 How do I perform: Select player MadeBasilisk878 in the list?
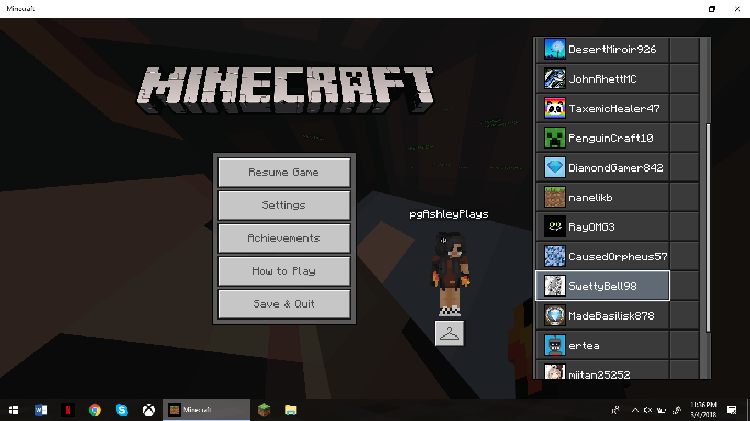click(603, 316)
